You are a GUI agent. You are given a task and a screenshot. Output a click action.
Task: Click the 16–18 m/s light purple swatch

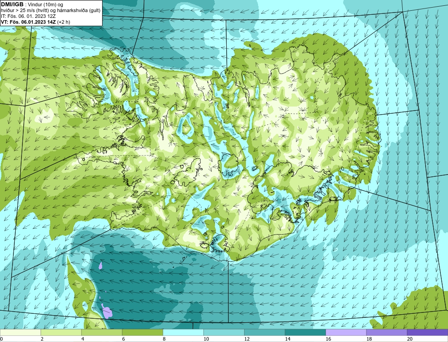click(346, 333)
